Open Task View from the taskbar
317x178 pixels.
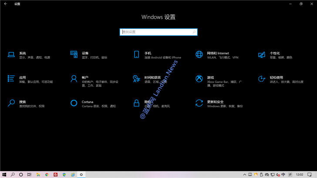click(x=29, y=175)
